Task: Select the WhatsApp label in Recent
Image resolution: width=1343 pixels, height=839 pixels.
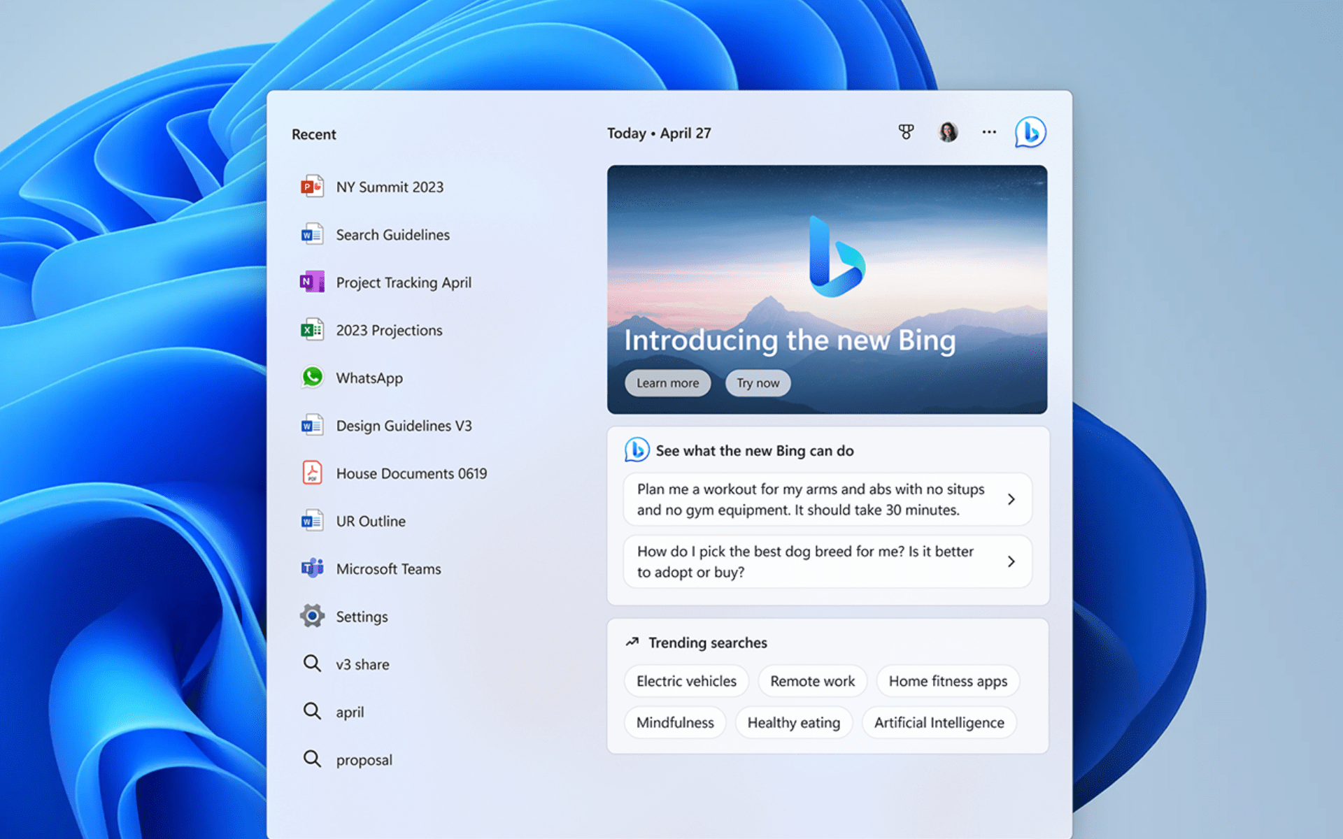Action: (x=369, y=378)
